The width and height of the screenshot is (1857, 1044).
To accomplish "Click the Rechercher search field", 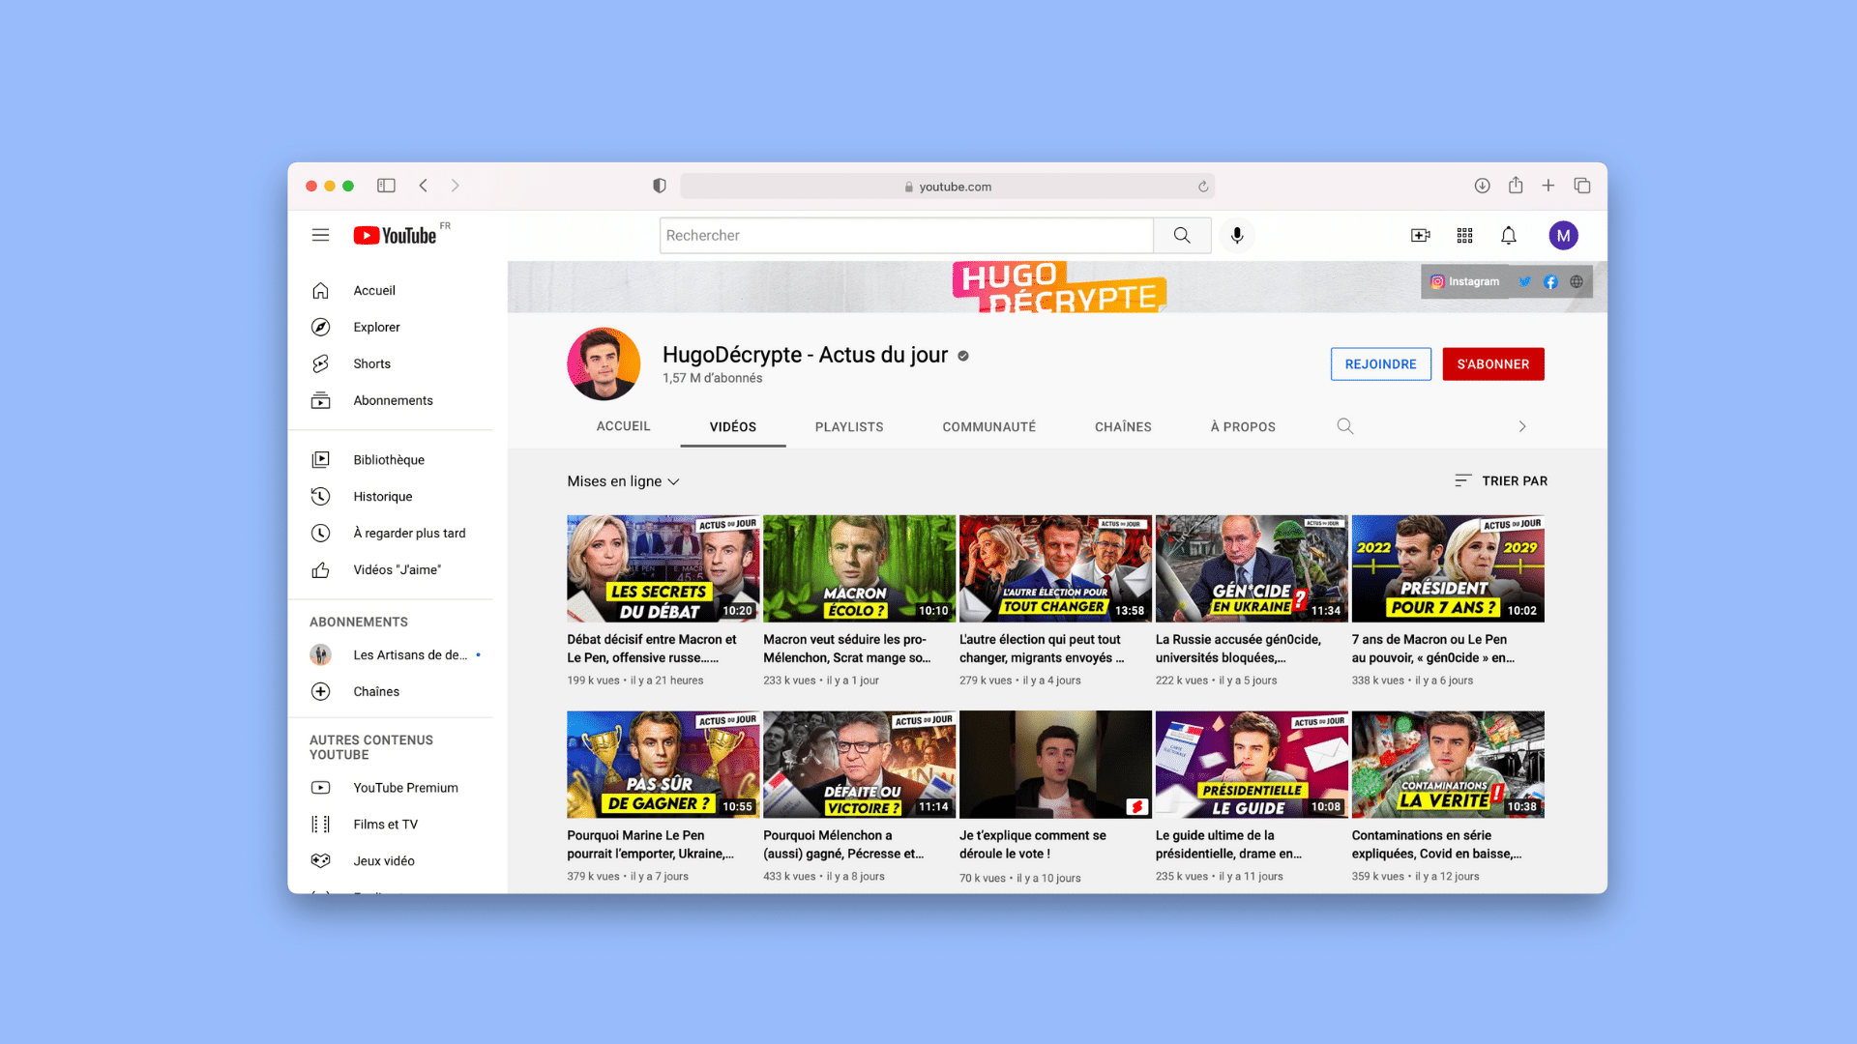I will point(906,235).
